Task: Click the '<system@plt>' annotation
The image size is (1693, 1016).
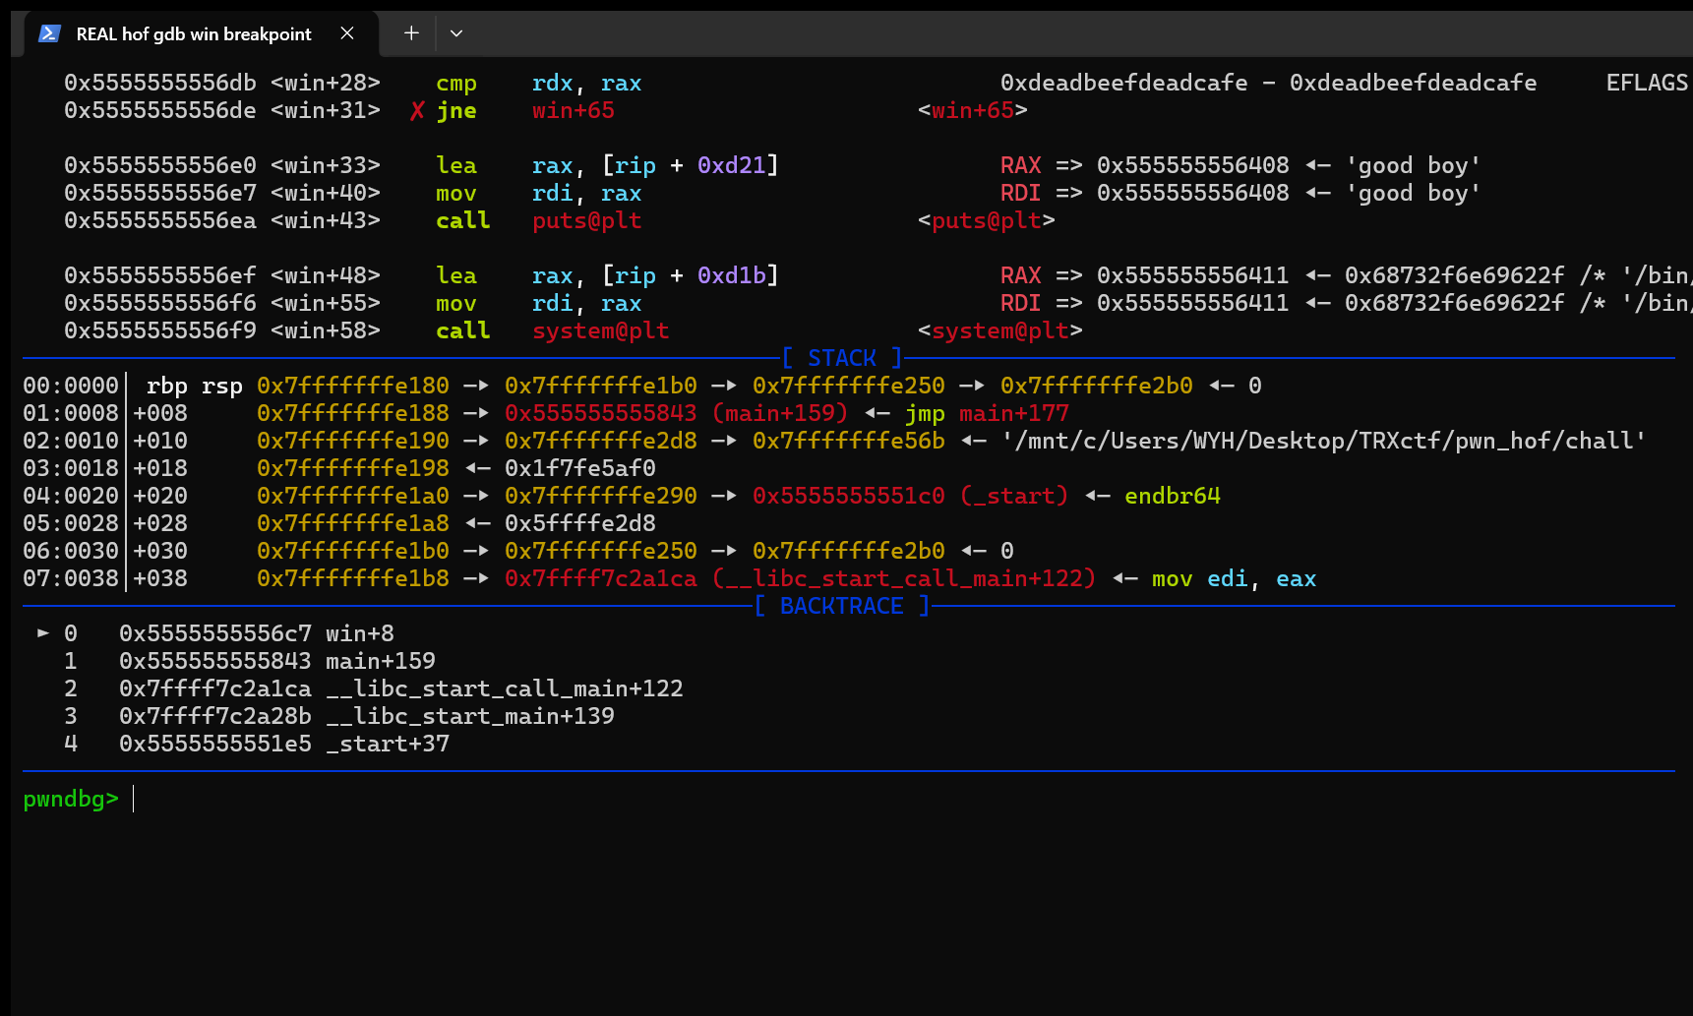Action: click(x=1000, y=331)
